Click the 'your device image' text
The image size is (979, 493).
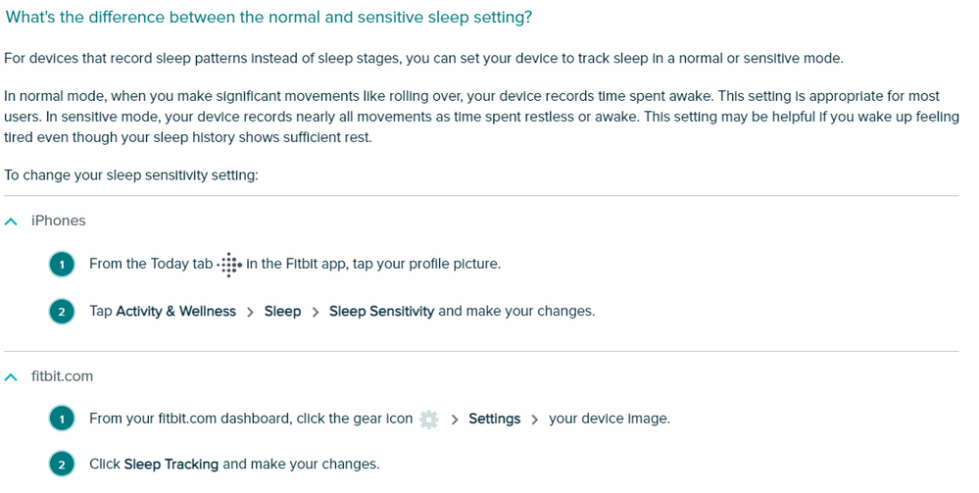pyautogui.click(x=609, y=419)
